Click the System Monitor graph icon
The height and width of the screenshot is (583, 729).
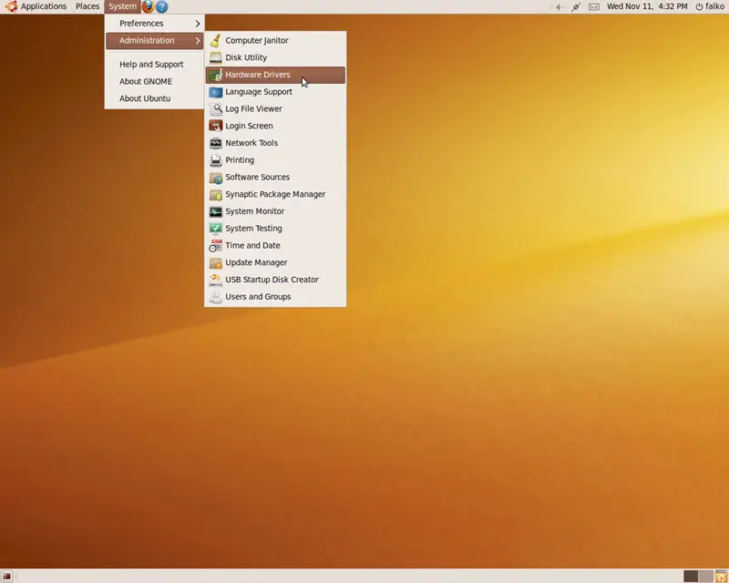(215, 211)
